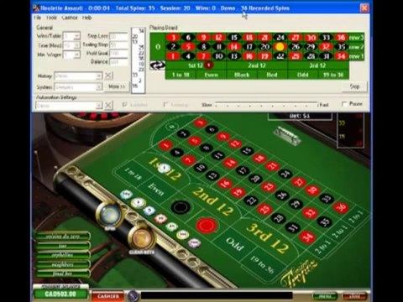Click the Red bet circle on the casino table
This screenshot has width=403, height=302.
coord(207,225)
